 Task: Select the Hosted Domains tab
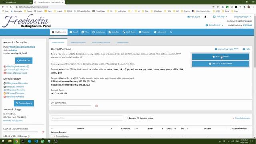tap(58, 42)
